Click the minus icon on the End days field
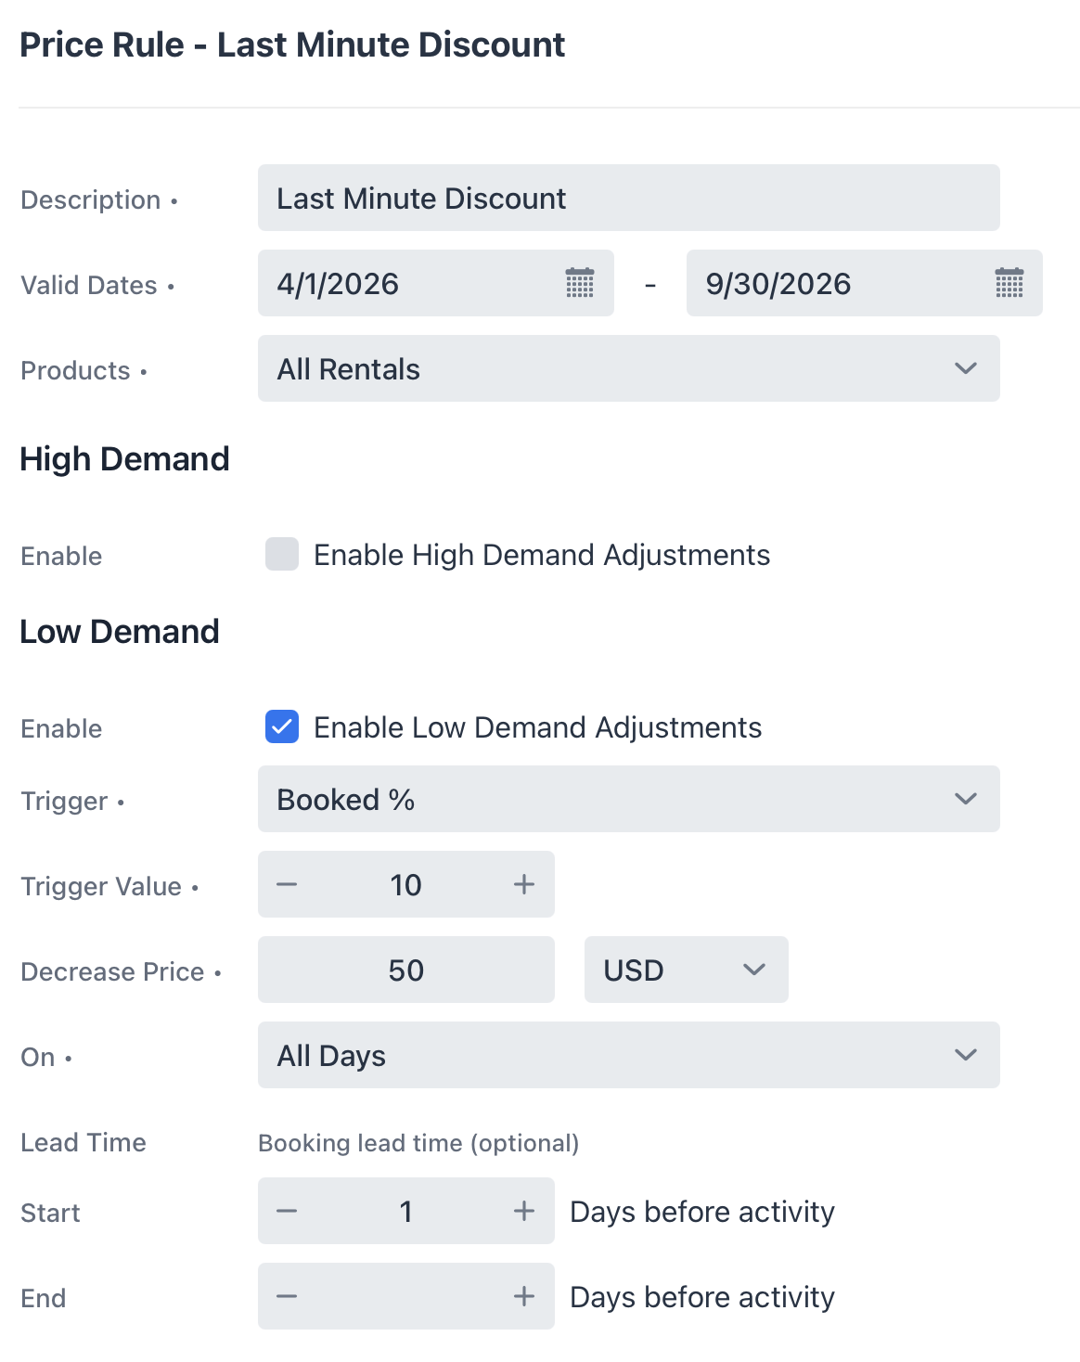The width and height of the screenshot is (1080, 1362). coord(287,1296)
